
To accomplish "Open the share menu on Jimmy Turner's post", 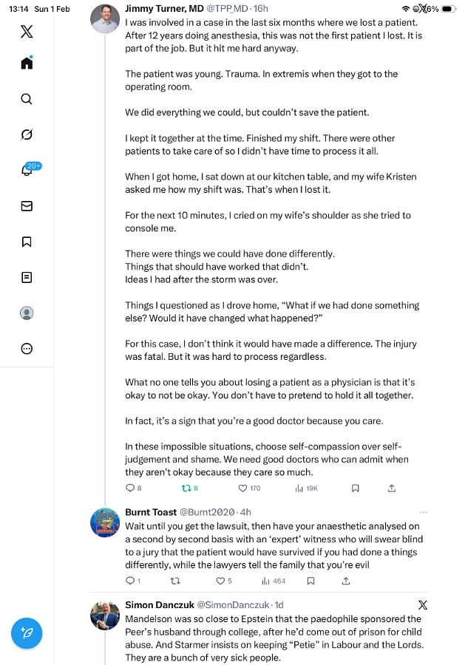I will pos(392,488).
